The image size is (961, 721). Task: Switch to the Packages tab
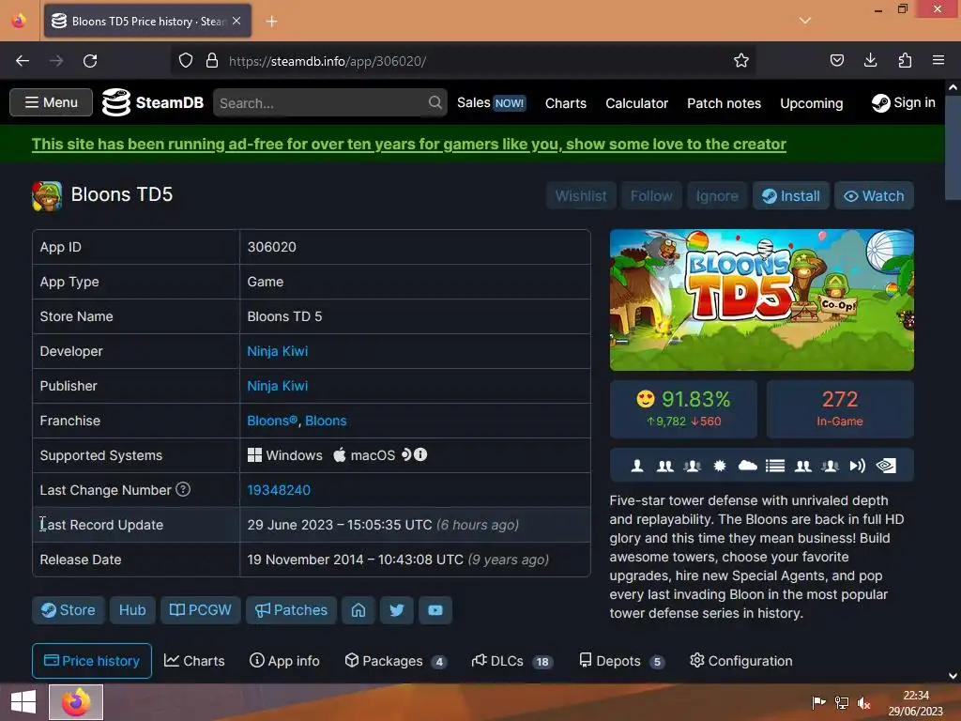tap(395, 661)
